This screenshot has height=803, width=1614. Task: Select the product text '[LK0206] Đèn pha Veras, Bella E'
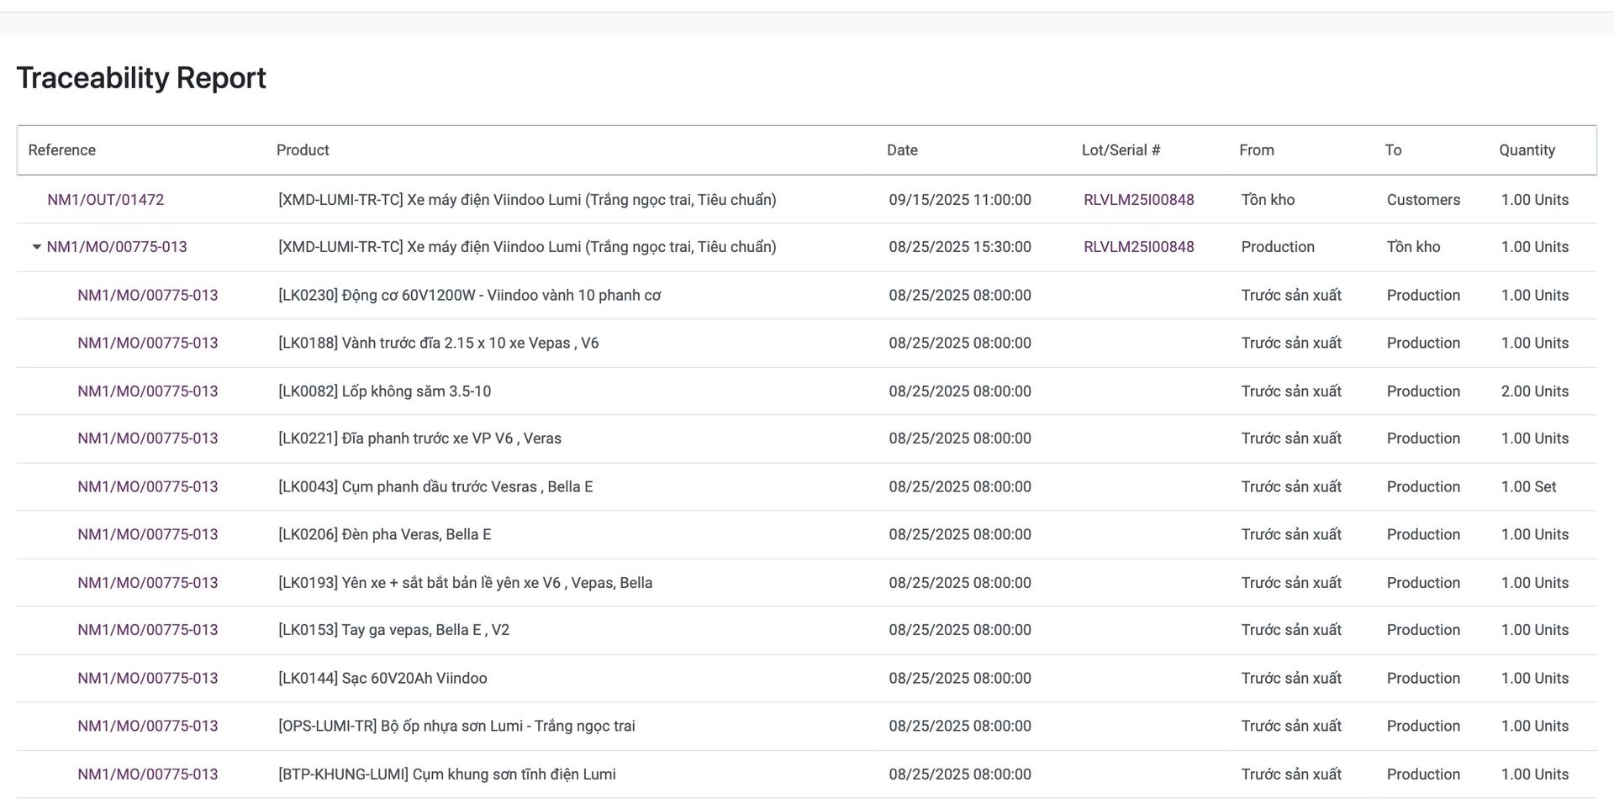tap(385, 534)
